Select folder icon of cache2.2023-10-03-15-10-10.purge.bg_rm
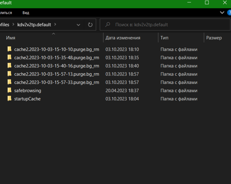The height and width of the screenshot is (184, 231). click(10, 49)
